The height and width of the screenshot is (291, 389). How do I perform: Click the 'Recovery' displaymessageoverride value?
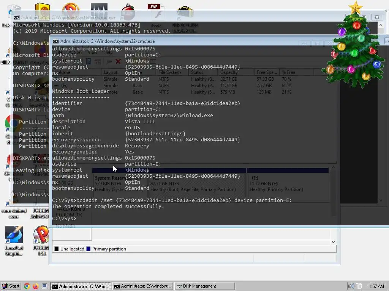tap(137, 146)
